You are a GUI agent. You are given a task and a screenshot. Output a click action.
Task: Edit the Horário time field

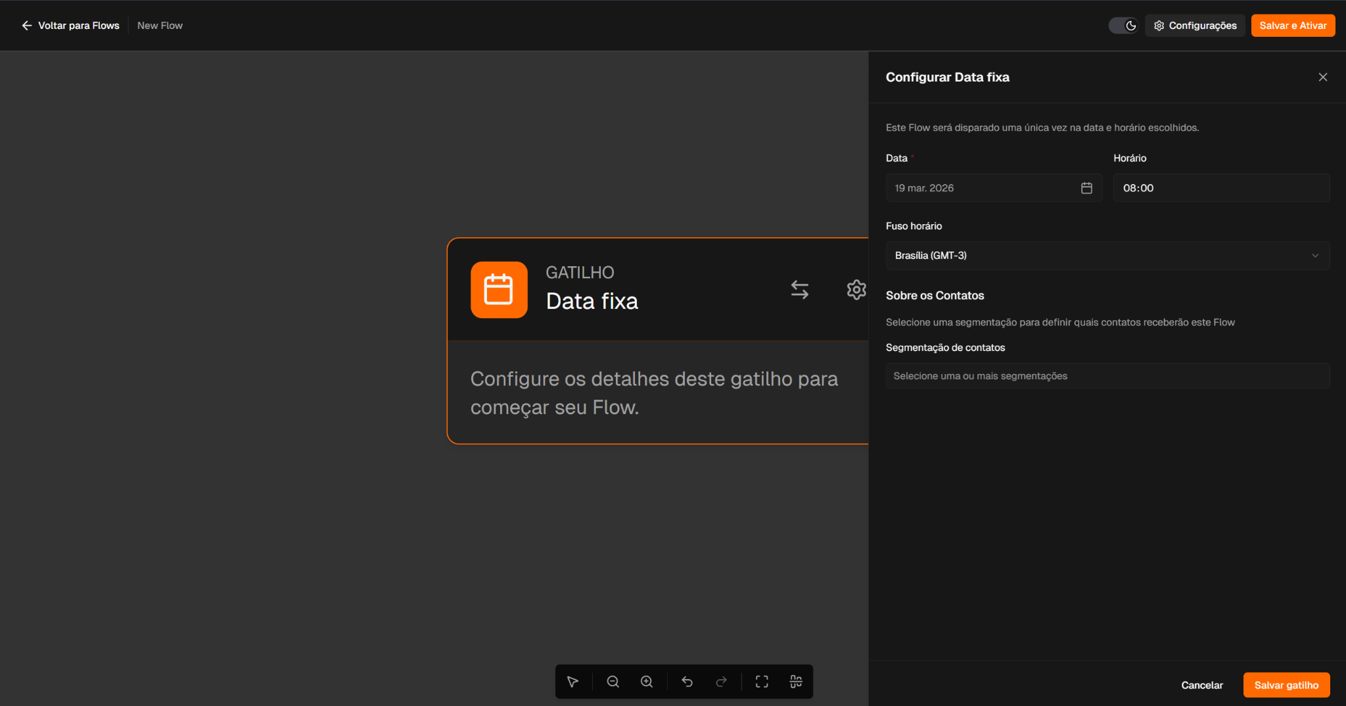pyautogui.click(x=1221, y=188)
